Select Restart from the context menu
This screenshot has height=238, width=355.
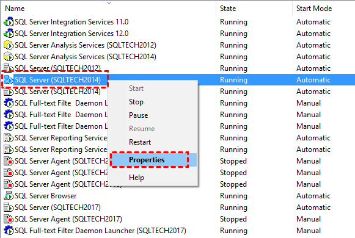[x=140, y=142]
